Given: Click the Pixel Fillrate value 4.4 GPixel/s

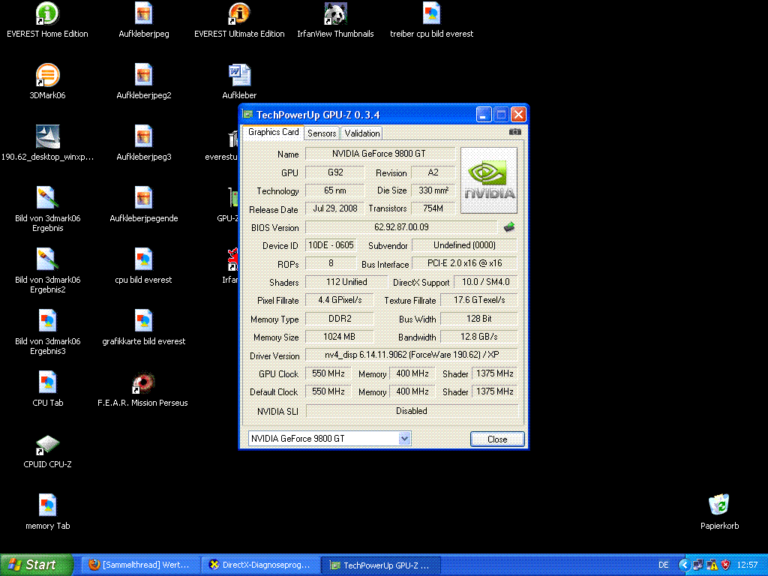Looking at the screenshot, I should 340,300.
